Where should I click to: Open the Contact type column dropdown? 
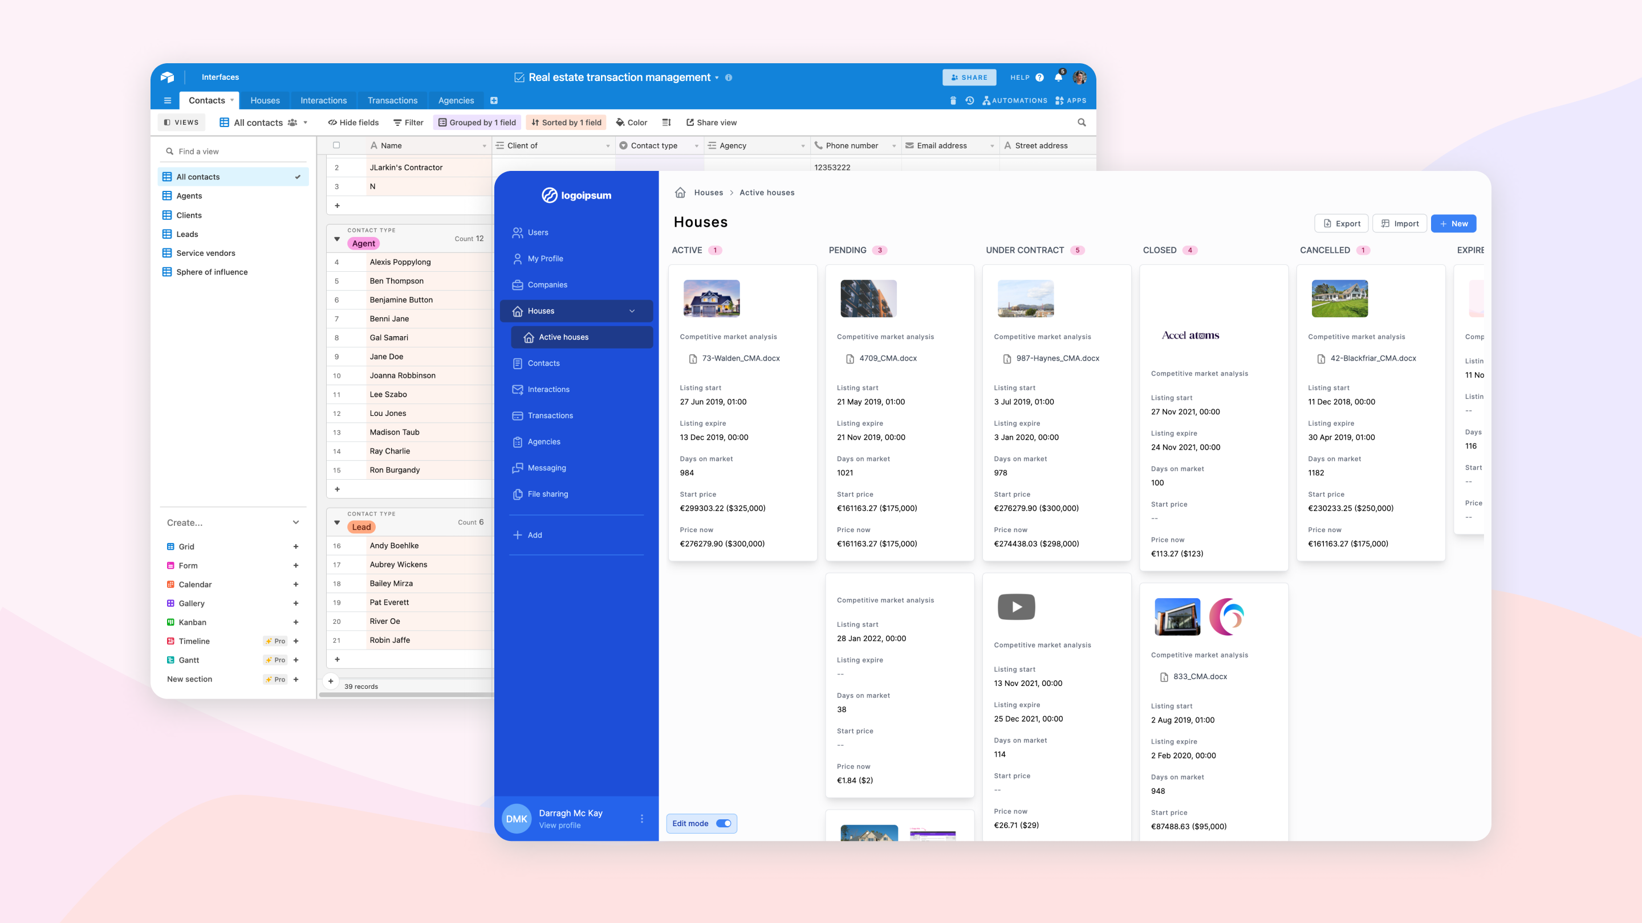(x=696, y=145)
